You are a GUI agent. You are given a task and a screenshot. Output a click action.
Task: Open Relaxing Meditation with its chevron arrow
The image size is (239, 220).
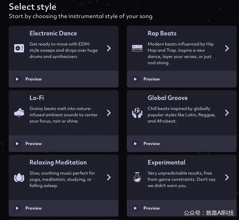point(109,177)
